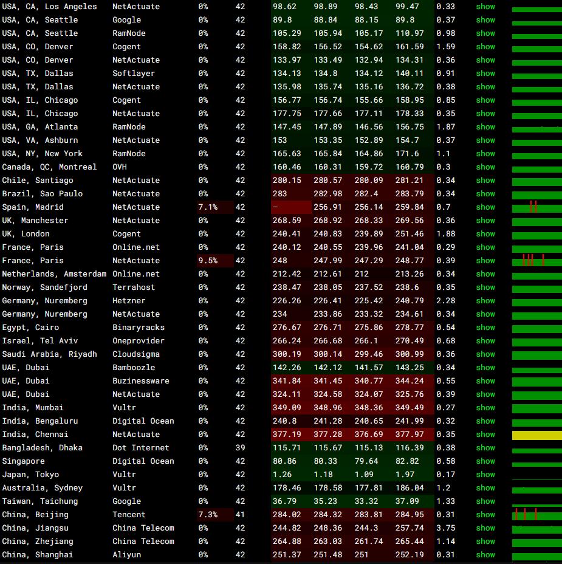The width and height of the screenshot is (562, 564).
Task: Click show for Egypt, Cairo row
Action: pos(485,328)
